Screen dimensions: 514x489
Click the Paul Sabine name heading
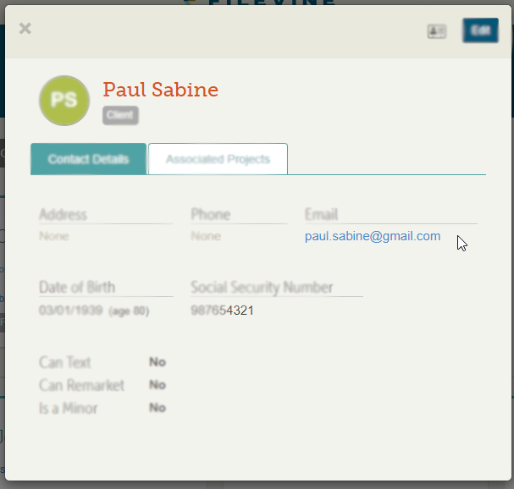[x=161, y=90]
